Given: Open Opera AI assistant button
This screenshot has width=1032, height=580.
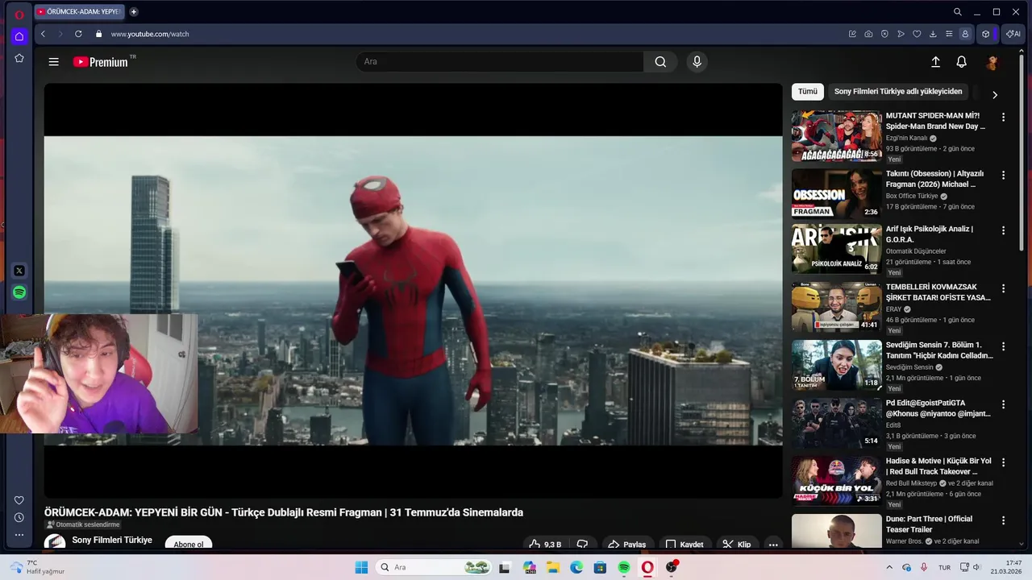Looking at the screenshot, I should [x=1013, y=34].
